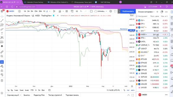Screen dimensions: 173x97
Task: Open the forecasting and measurement tools
Action: click(2, 42)
